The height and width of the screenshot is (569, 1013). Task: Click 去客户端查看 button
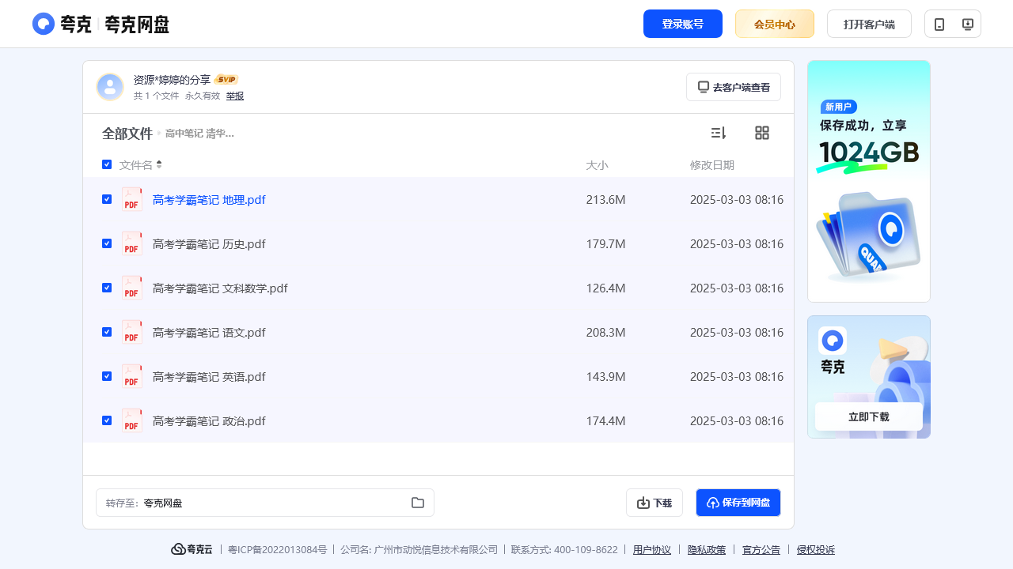[734, 87]
